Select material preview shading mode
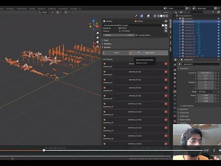 [x=164, y=16]
